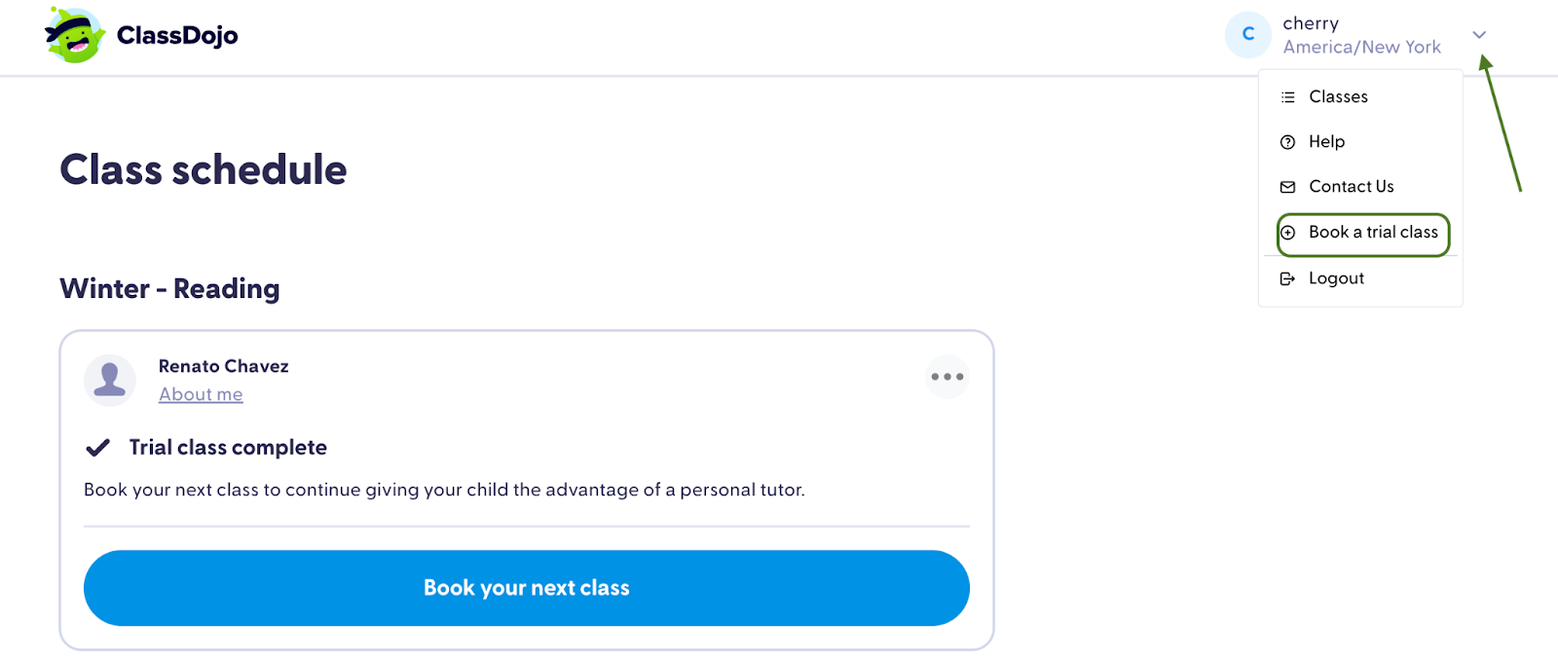Click the cherry account avatar circle
Screen dimensions: 1558x662
(1247, 34)
